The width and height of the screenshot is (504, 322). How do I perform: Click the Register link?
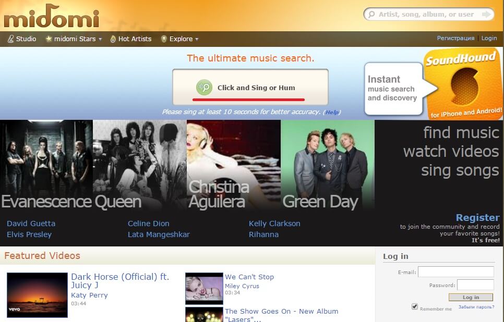point(477,217)
